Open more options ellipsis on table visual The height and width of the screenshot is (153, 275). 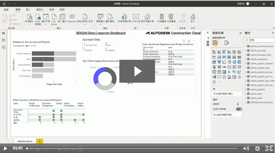194,41
